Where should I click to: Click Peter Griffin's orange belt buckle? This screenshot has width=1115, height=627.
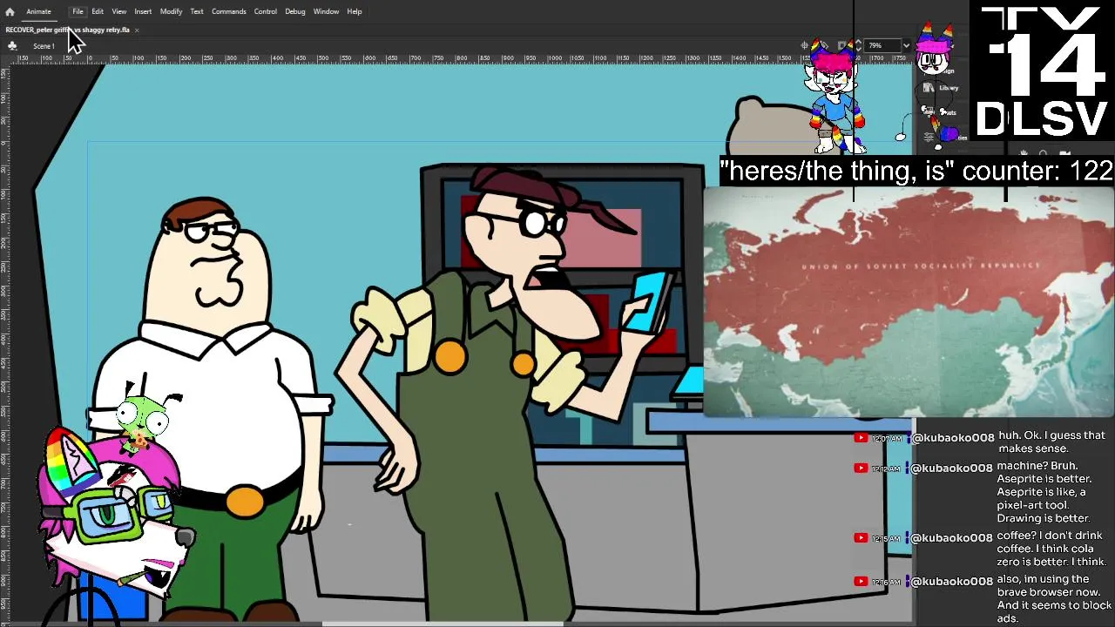point(244,501)
